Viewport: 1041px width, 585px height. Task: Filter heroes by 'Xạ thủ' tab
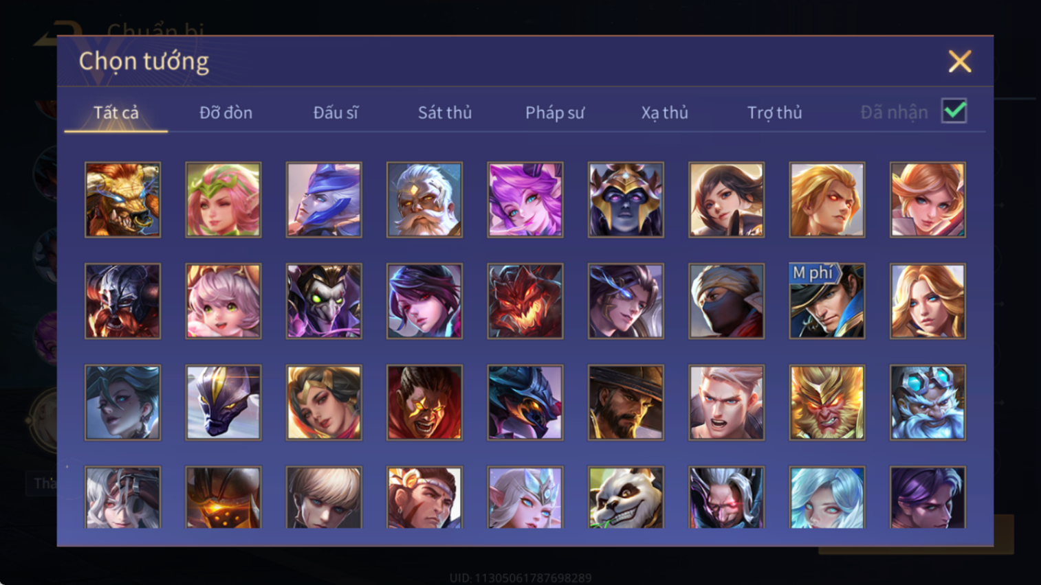point(664,113)
